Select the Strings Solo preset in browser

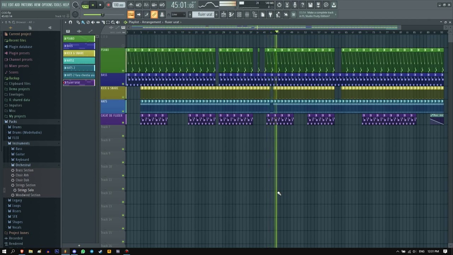[25, 190]
